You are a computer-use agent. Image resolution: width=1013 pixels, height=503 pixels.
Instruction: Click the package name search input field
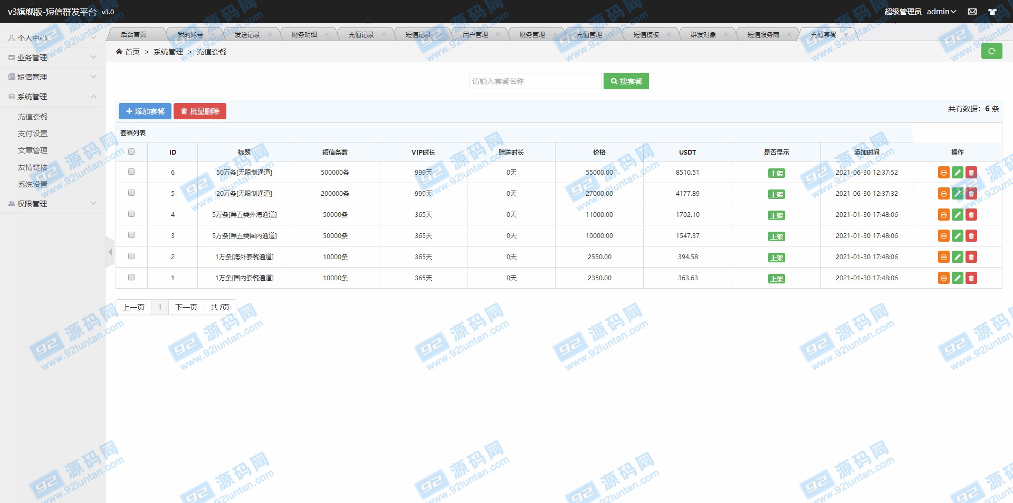[535, 81]
